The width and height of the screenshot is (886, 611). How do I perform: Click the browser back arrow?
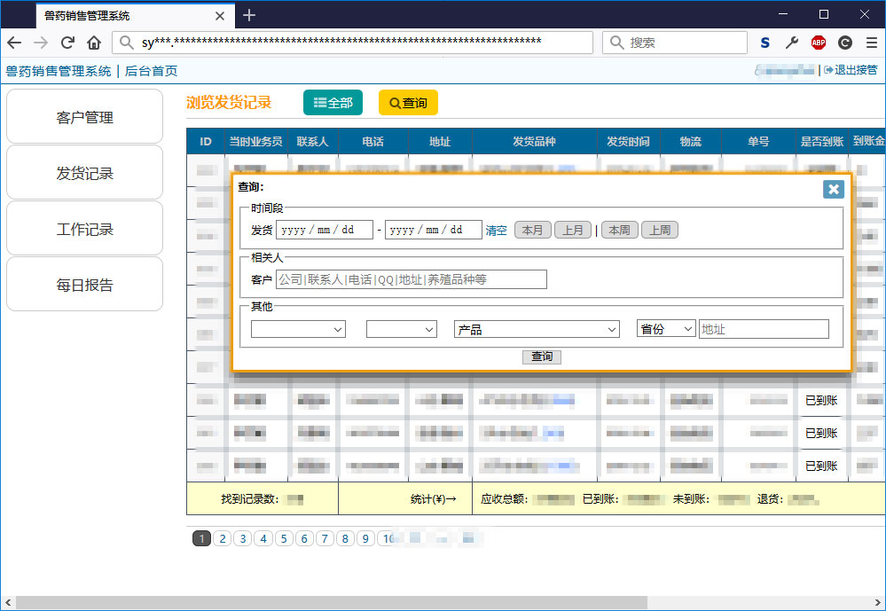[14, 43]
